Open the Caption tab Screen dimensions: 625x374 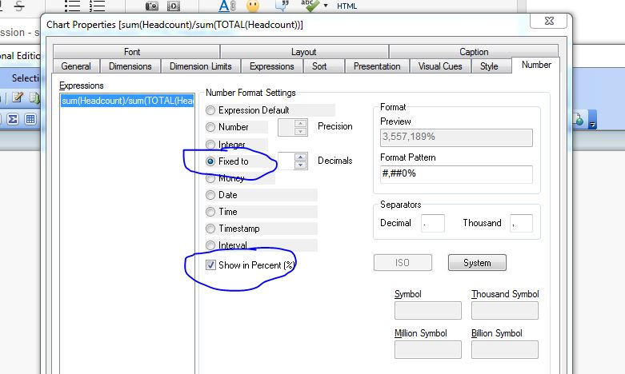point(474,52)
